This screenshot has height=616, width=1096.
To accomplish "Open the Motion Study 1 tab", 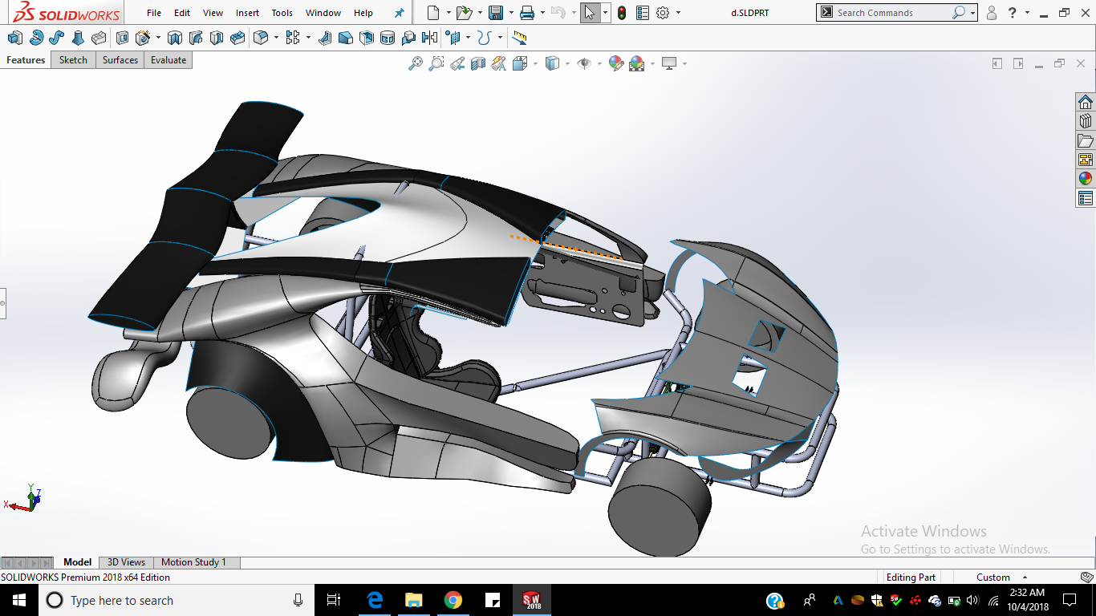I will (193, 562).
